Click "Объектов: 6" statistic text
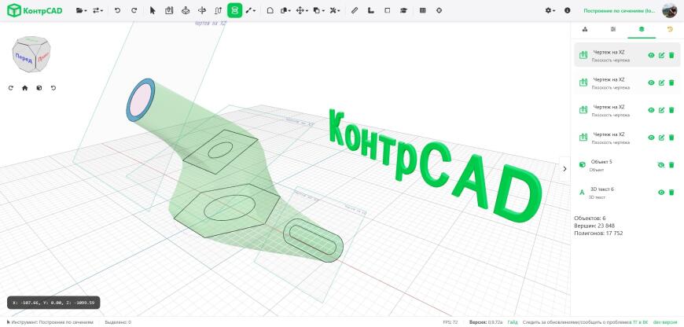Screen dimensions: 684x327 point(590,218)
